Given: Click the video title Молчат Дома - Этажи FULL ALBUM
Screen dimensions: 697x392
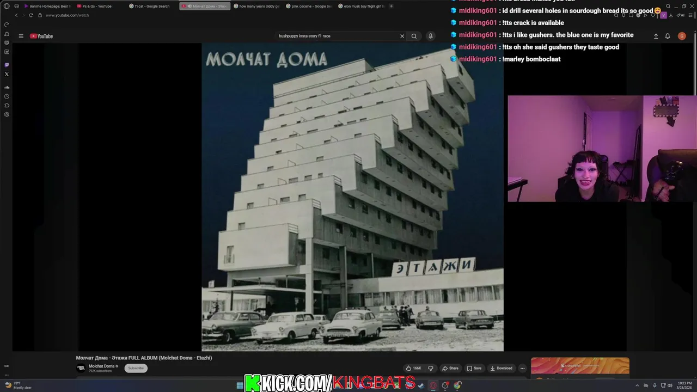Looking at the screenshot, I should 144,358.
